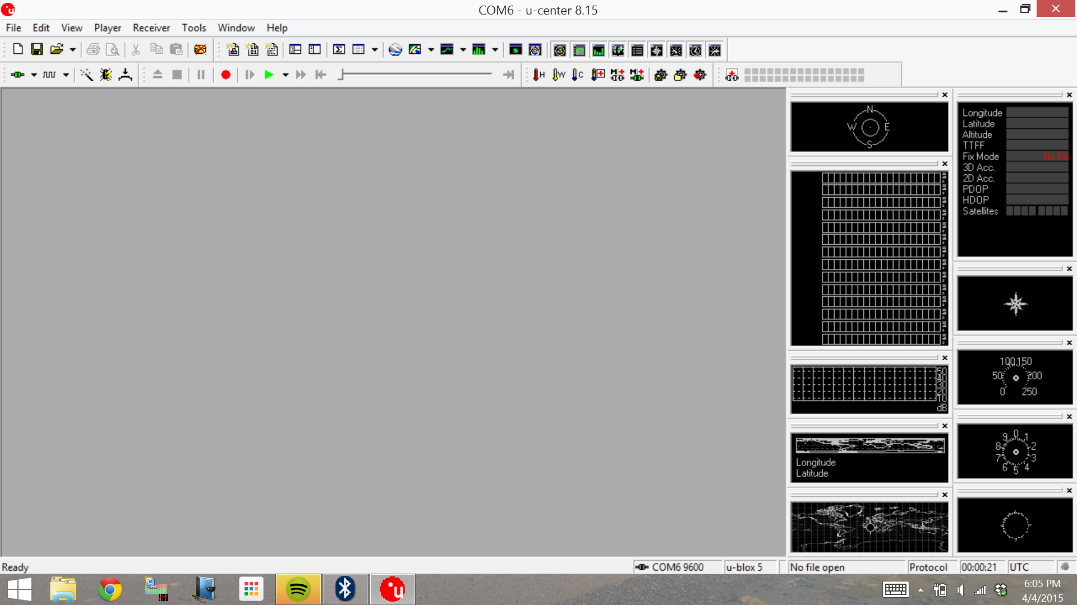
Task: Expand the baud rate selection dropdown
Action: tap(66, 75)
